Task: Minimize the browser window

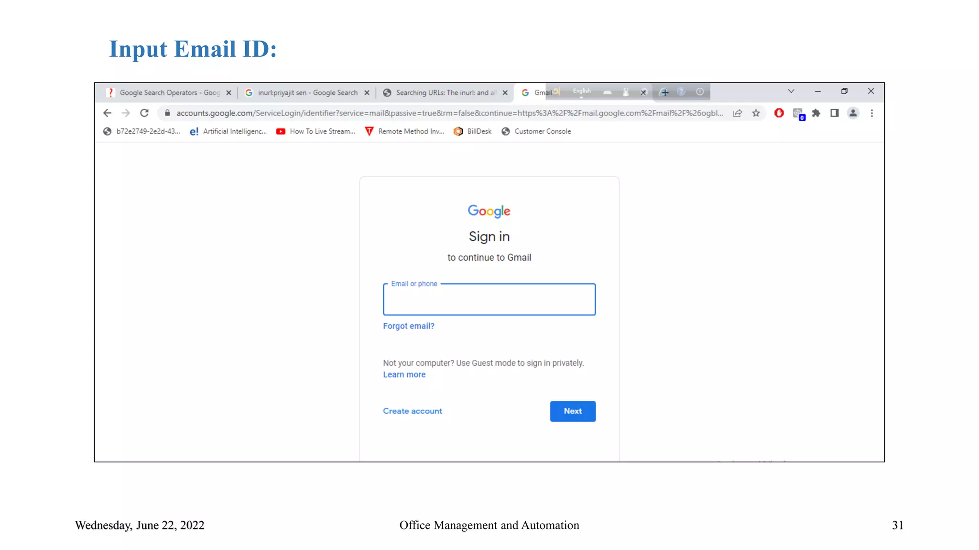Action: point(817,91)
